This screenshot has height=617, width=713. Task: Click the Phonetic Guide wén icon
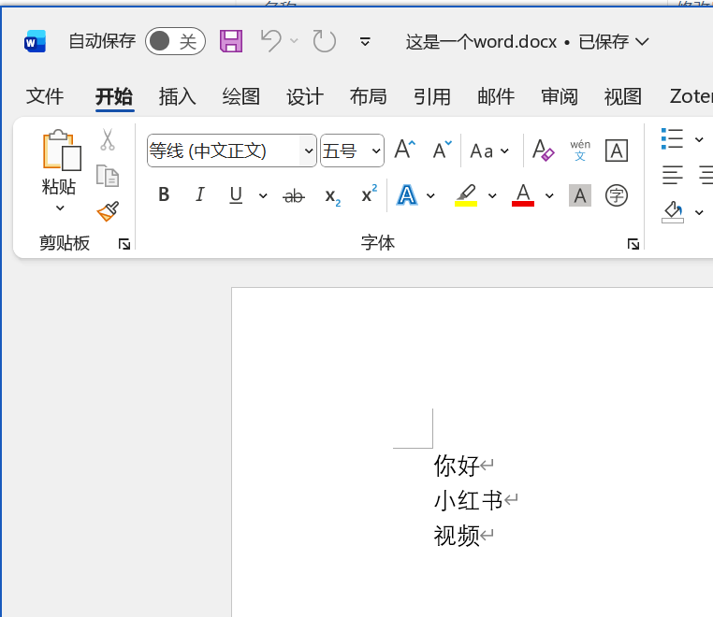coord(580,151)
